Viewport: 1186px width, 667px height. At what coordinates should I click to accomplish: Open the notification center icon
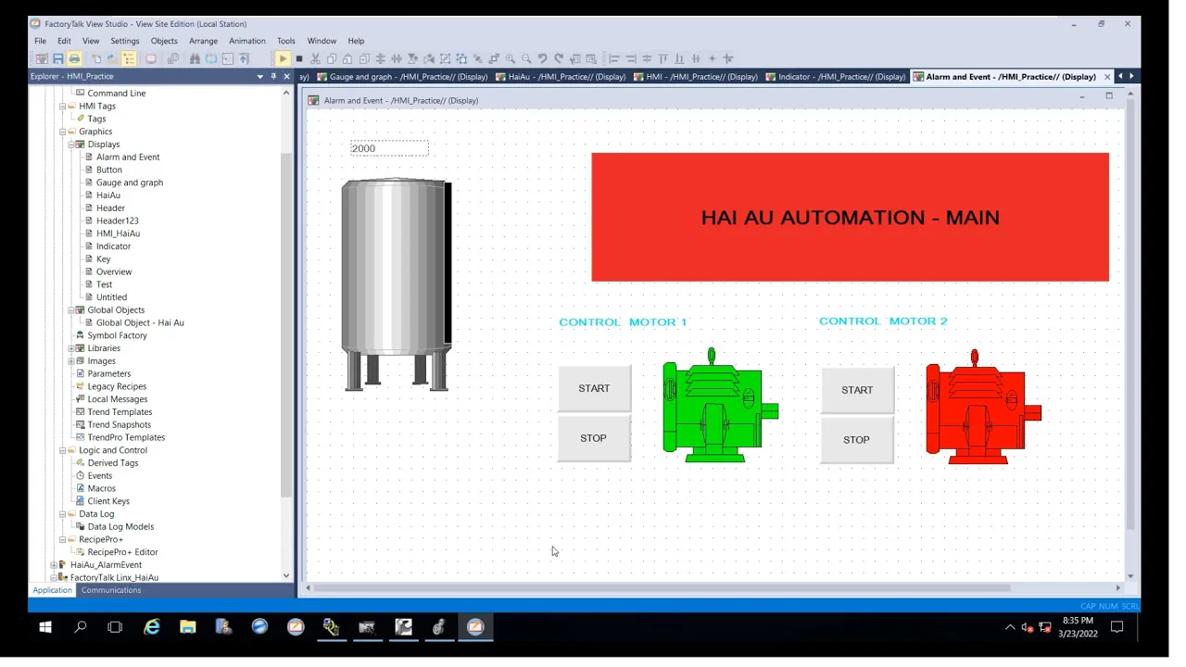pyautogui.click(x=1117, y=627)
